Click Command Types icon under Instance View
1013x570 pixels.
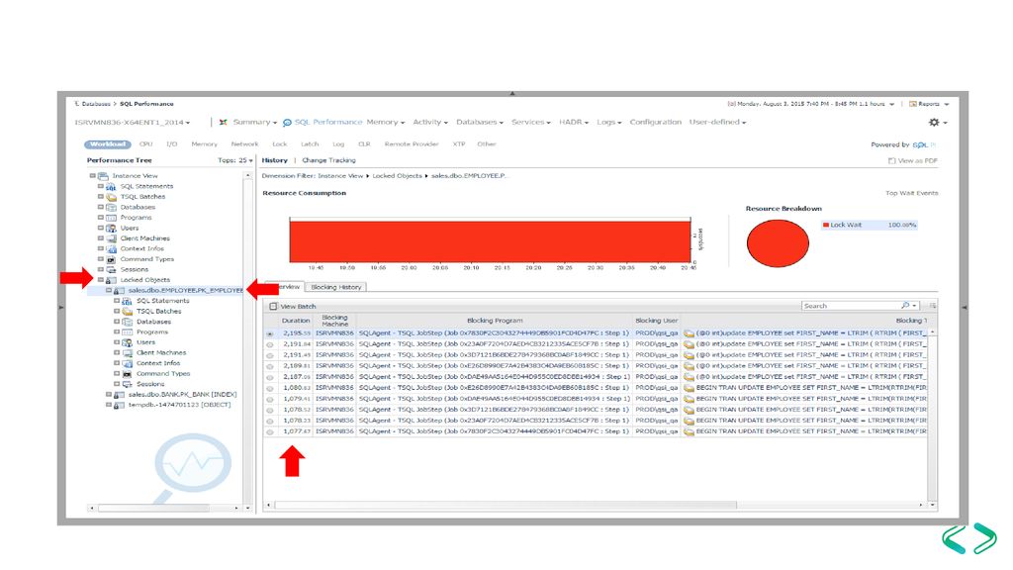pos(111,259)
